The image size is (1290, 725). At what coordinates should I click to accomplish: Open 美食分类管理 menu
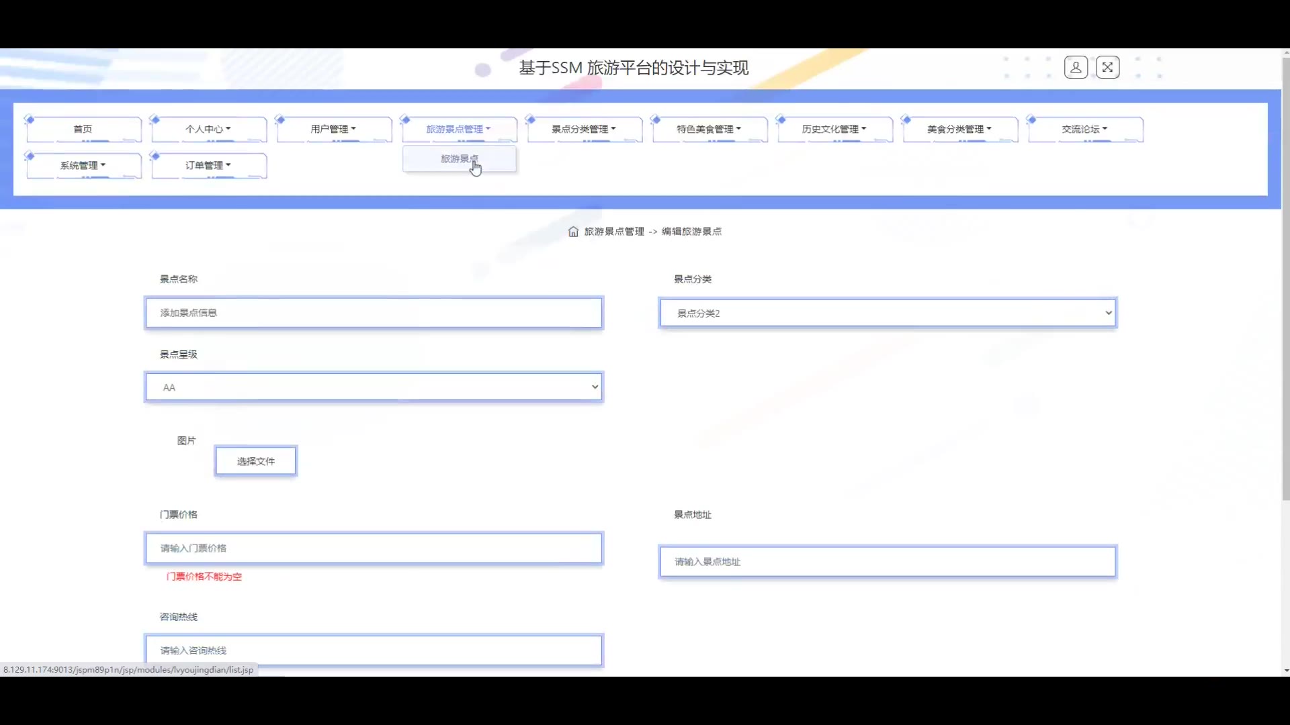click(x=959, y=129)
